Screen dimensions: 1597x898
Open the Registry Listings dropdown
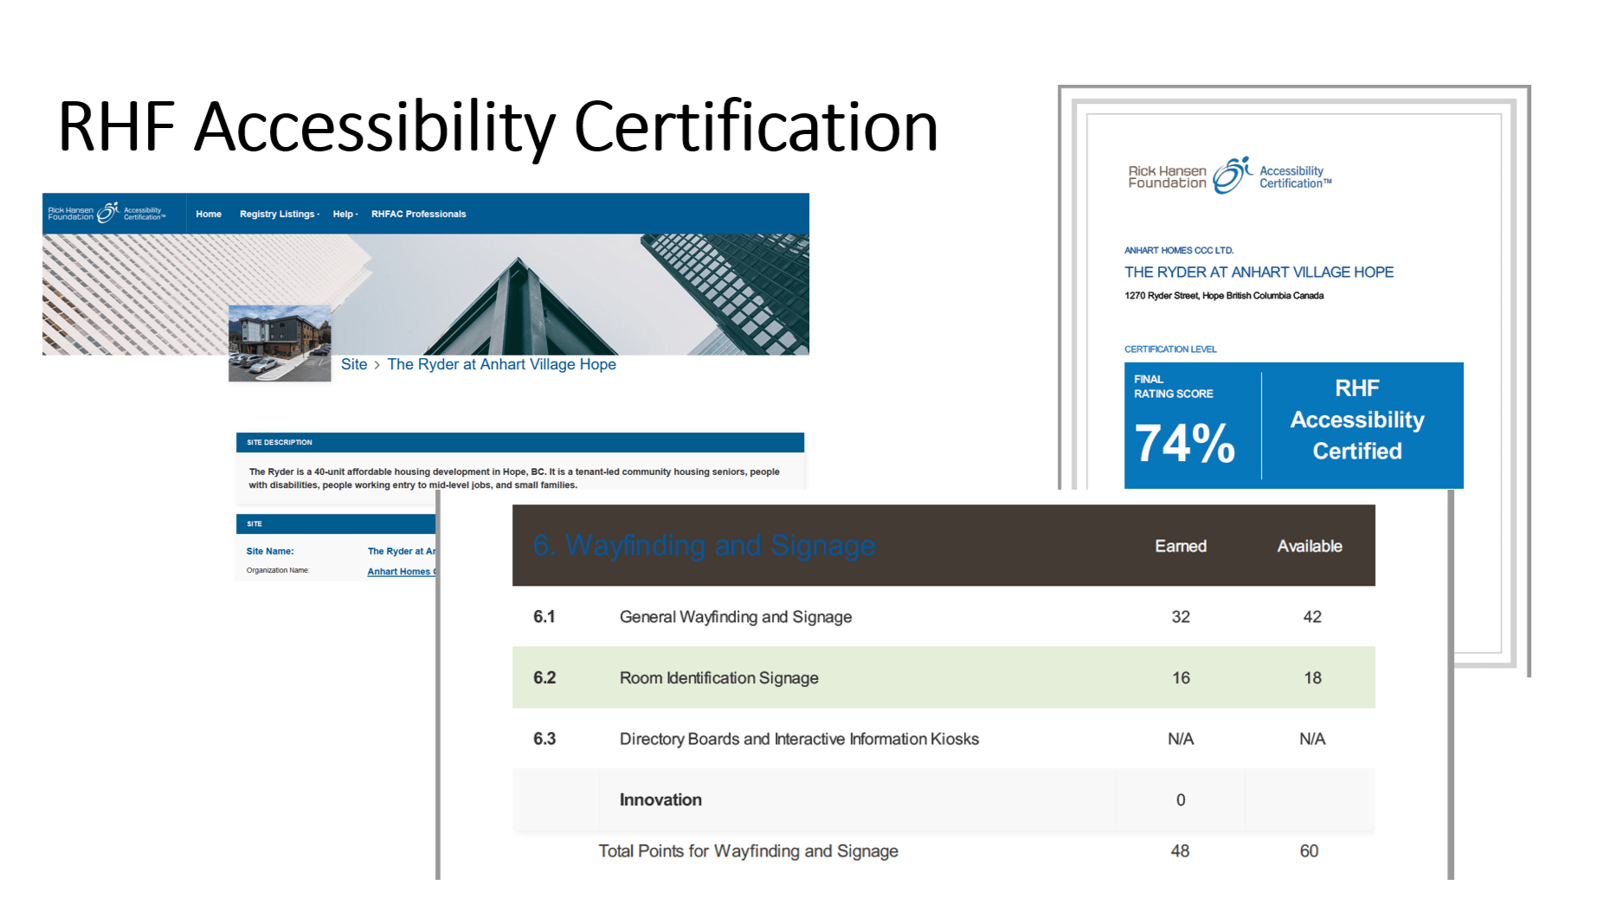[279, 214]
